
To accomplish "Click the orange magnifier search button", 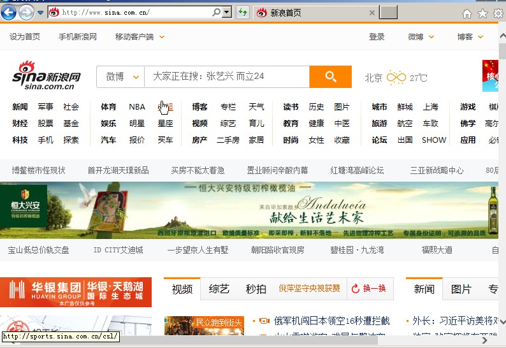I will [330, 77].
